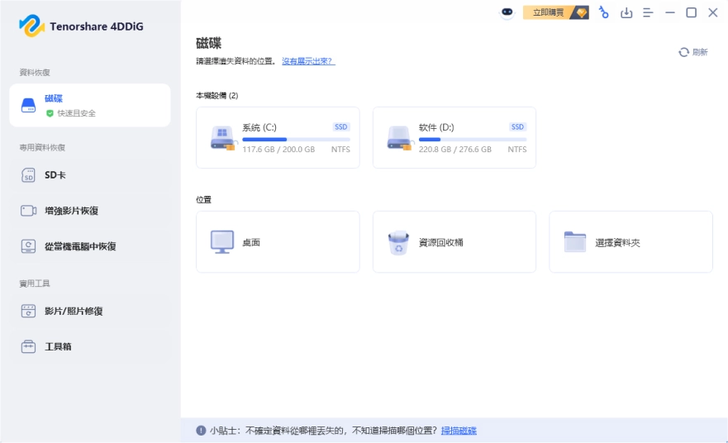Click the SSD badge on C: drive
Viewport: 728px width, 443px height.
(x=340, y=126)
